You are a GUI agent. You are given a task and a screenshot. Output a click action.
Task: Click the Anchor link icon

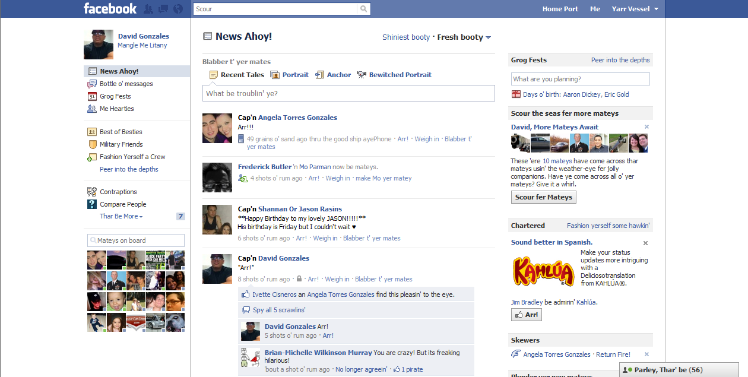(320, 75)
